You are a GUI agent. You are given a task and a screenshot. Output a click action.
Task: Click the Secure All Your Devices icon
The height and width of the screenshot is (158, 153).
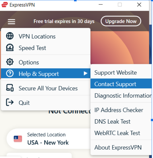(x=10, y=88)
